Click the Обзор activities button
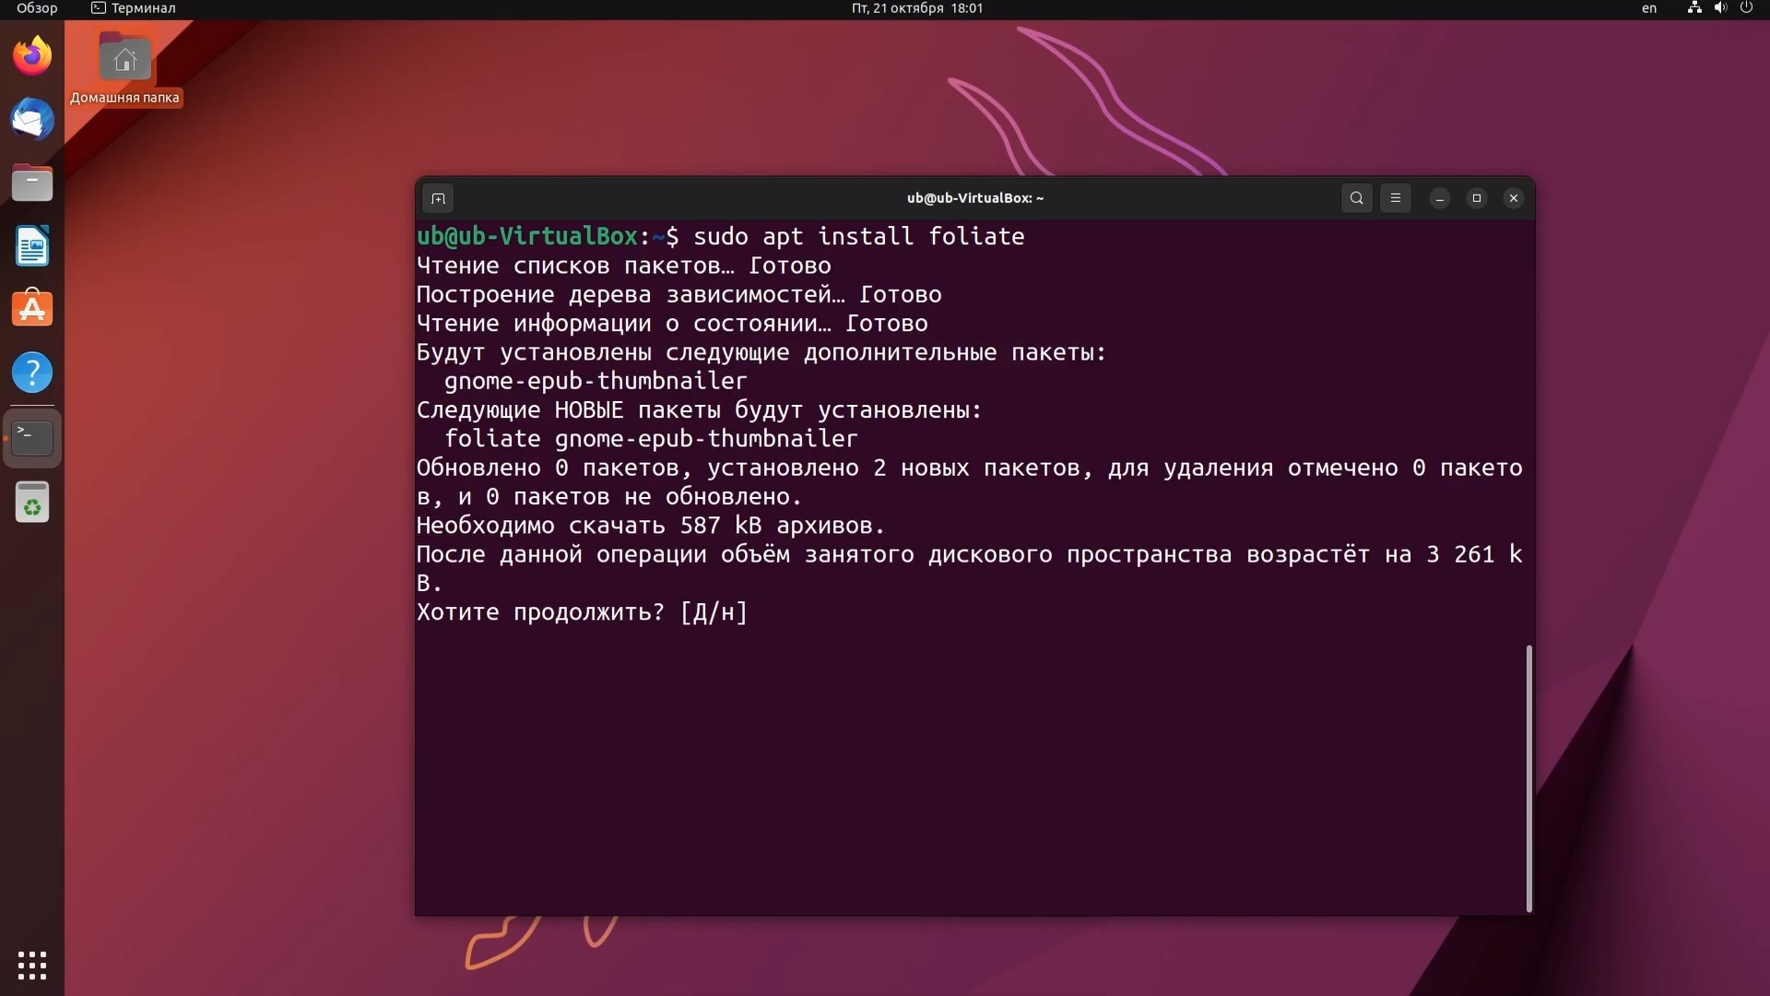Viewport: 1770px width, 996px height. click(x=37, y=8)
